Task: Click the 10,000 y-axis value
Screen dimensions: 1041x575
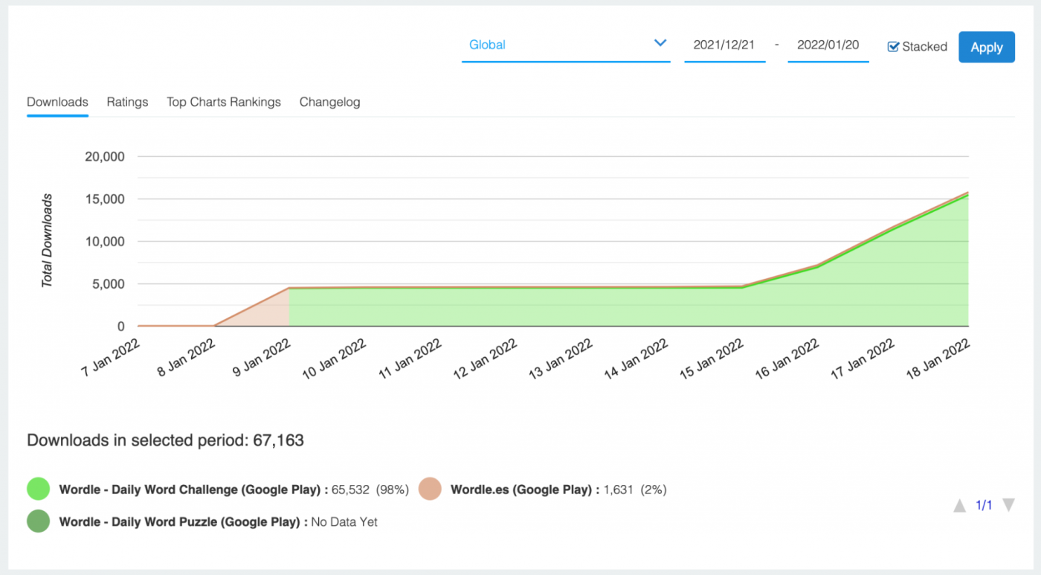Action: pos(106,242)
